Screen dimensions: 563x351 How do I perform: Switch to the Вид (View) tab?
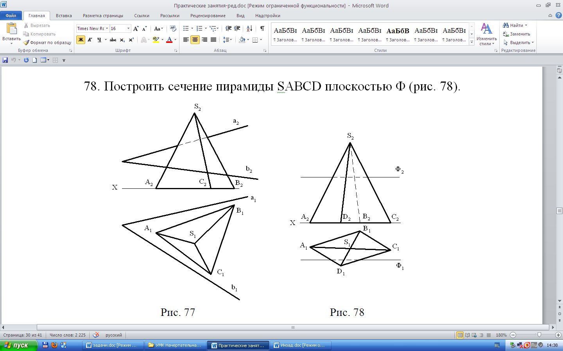[240, 16]
